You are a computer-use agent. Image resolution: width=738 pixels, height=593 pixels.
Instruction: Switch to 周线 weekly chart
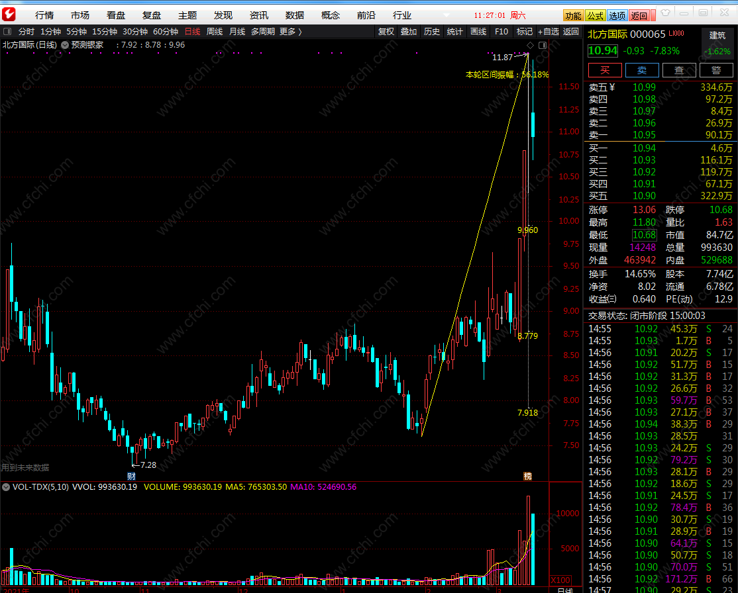click(x=215, y=32)
